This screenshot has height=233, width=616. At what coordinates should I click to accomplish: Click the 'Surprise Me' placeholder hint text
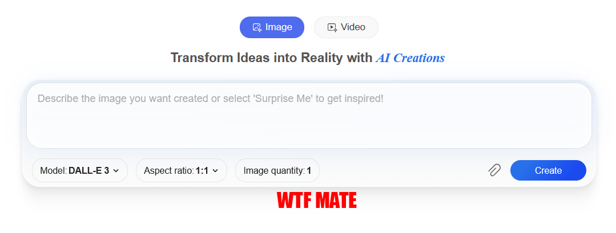pos(283,99)
